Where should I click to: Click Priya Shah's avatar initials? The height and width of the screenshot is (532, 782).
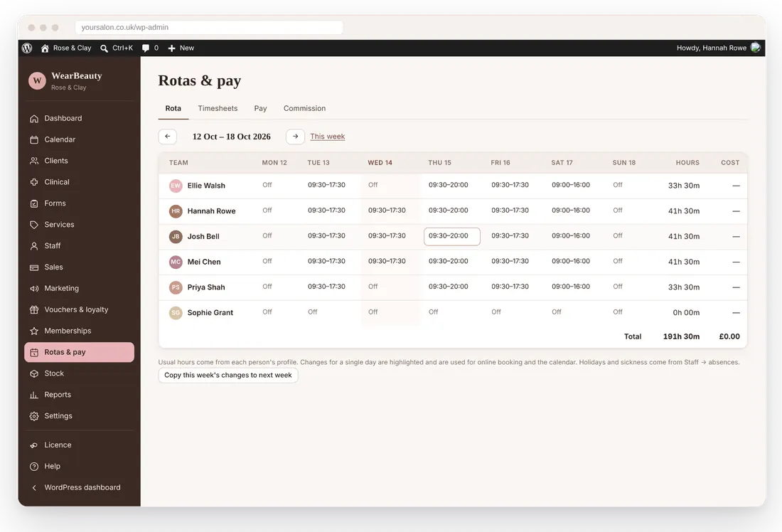176,287
